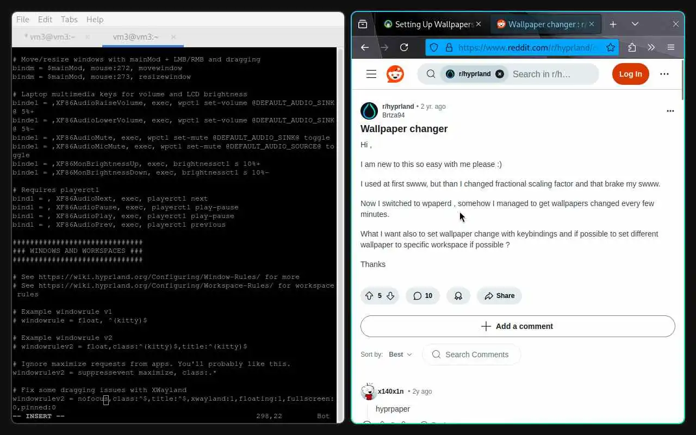Click the Search Comments field
The height and width of the screenshot is (435, 696).
(x=471, y=355)
